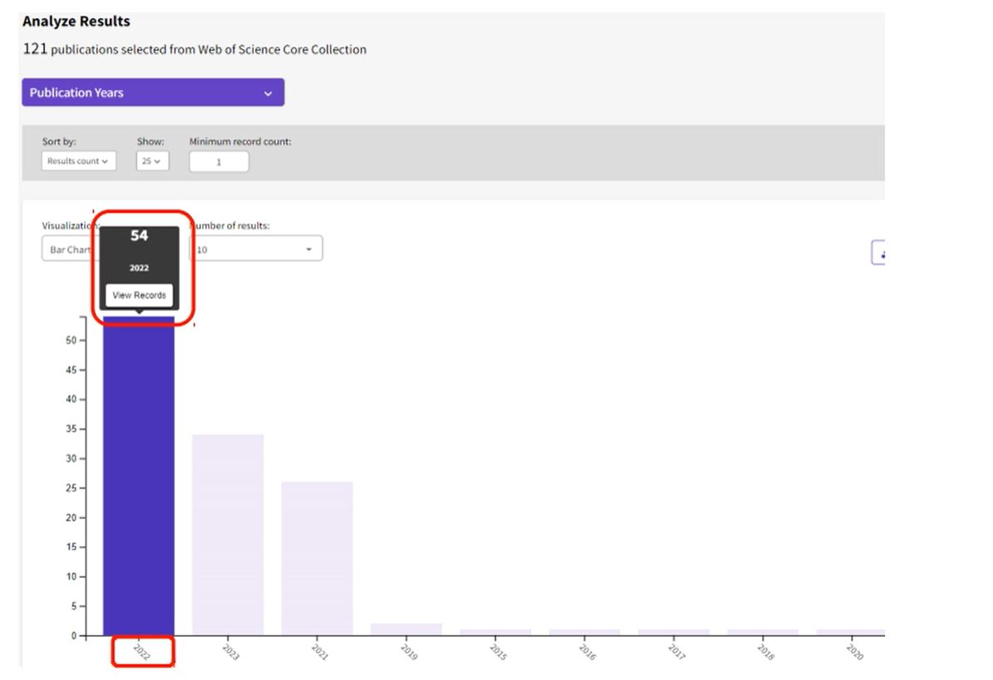The height and width of the screenshot is (680, 993).
Task: Click View Records in the 2022 tooltip
Action: (139, 295)
